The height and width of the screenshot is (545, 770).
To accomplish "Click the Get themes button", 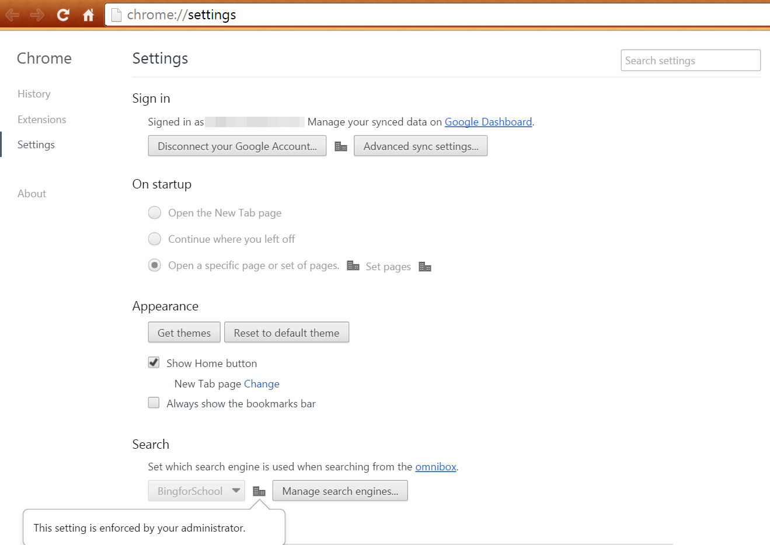I will [x=184, y=333].
